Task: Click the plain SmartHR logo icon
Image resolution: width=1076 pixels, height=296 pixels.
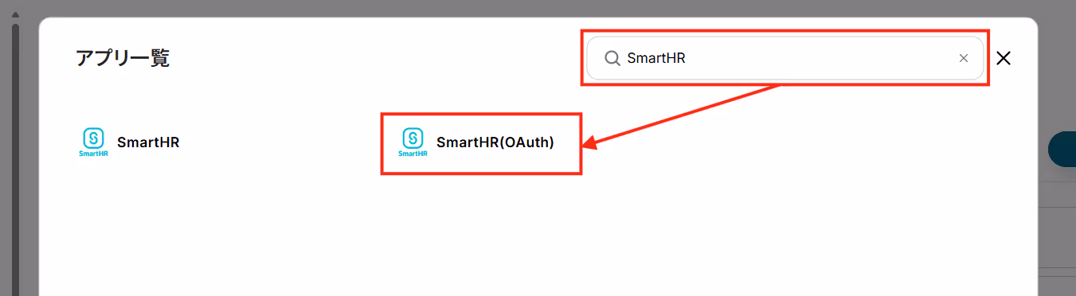Action: click(93, 142)
